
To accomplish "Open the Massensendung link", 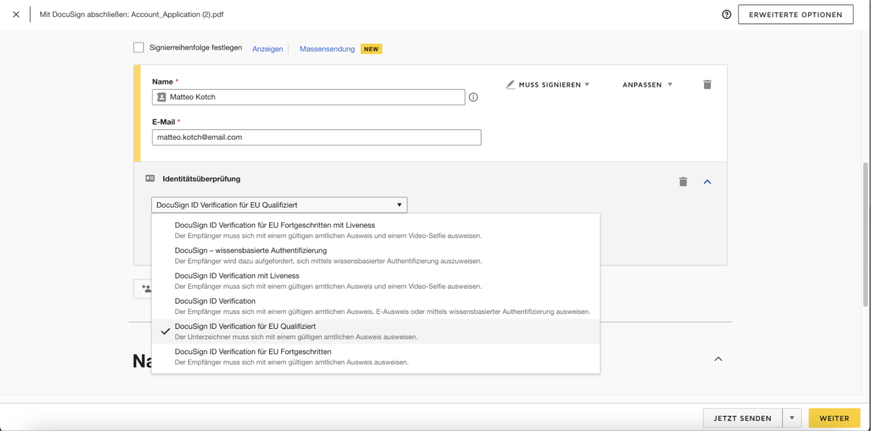I will click(x=327, y=49).
